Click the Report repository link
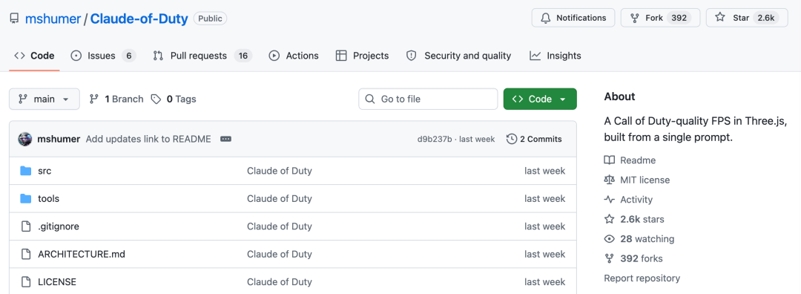Image resolution: width=801 pixels, height=294 pixels. pyautogui.click(x=642, y=278)
